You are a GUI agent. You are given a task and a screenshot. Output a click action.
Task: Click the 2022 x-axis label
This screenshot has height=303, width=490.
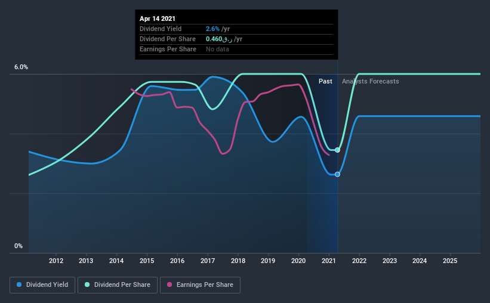click(x=359, y=261)
